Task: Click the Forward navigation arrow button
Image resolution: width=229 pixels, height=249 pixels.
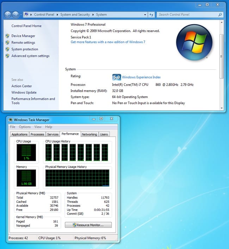Action: pos(16,14)
